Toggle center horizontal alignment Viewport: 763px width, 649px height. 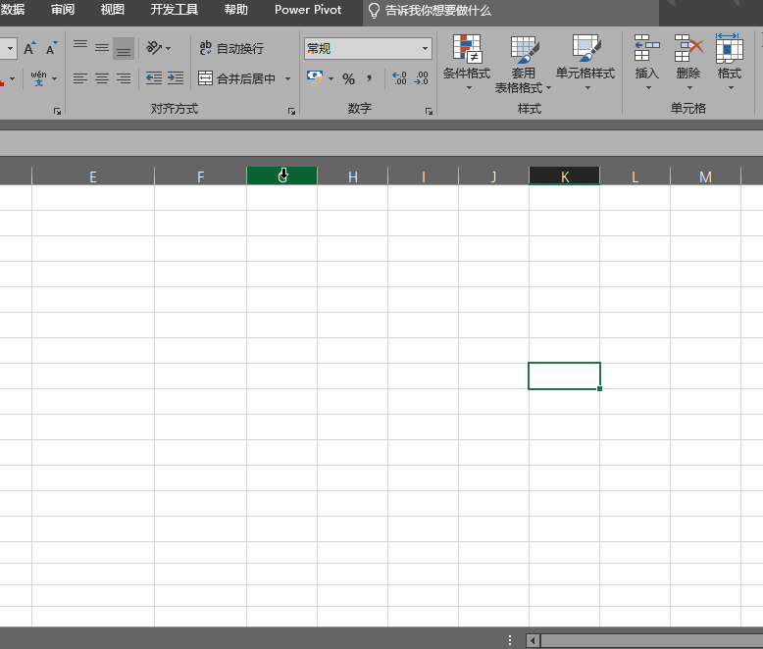click(102, 78)
